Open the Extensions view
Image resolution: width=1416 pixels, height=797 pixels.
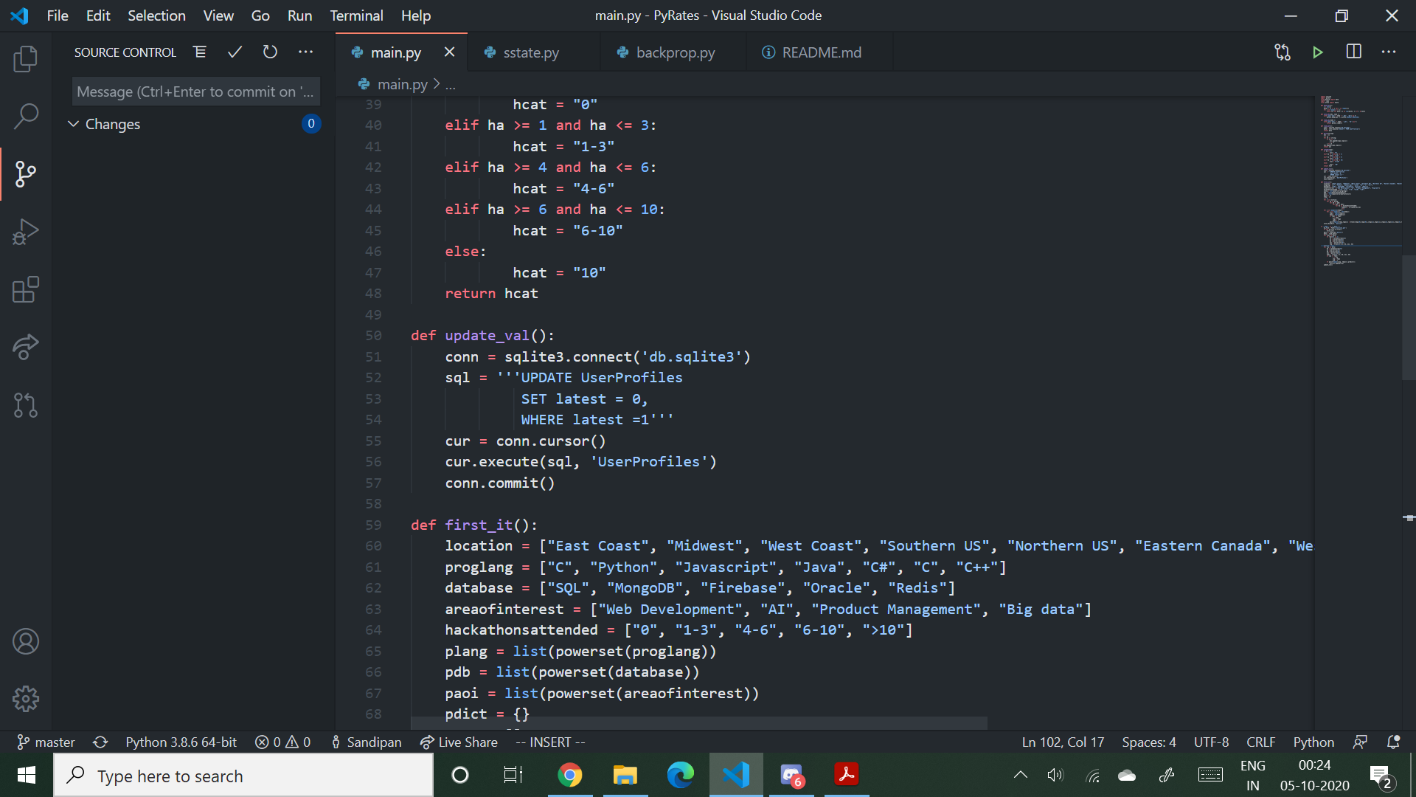(x=25, y=289)
